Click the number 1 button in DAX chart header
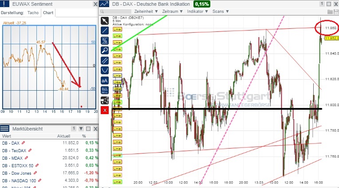This screenshot has width=339, height=188. (x=322, y=4)
